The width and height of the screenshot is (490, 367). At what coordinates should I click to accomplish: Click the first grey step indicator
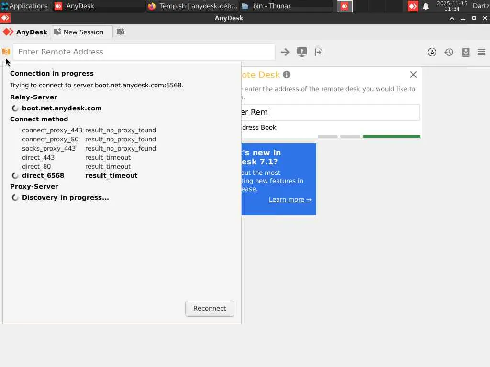(327, 136)
